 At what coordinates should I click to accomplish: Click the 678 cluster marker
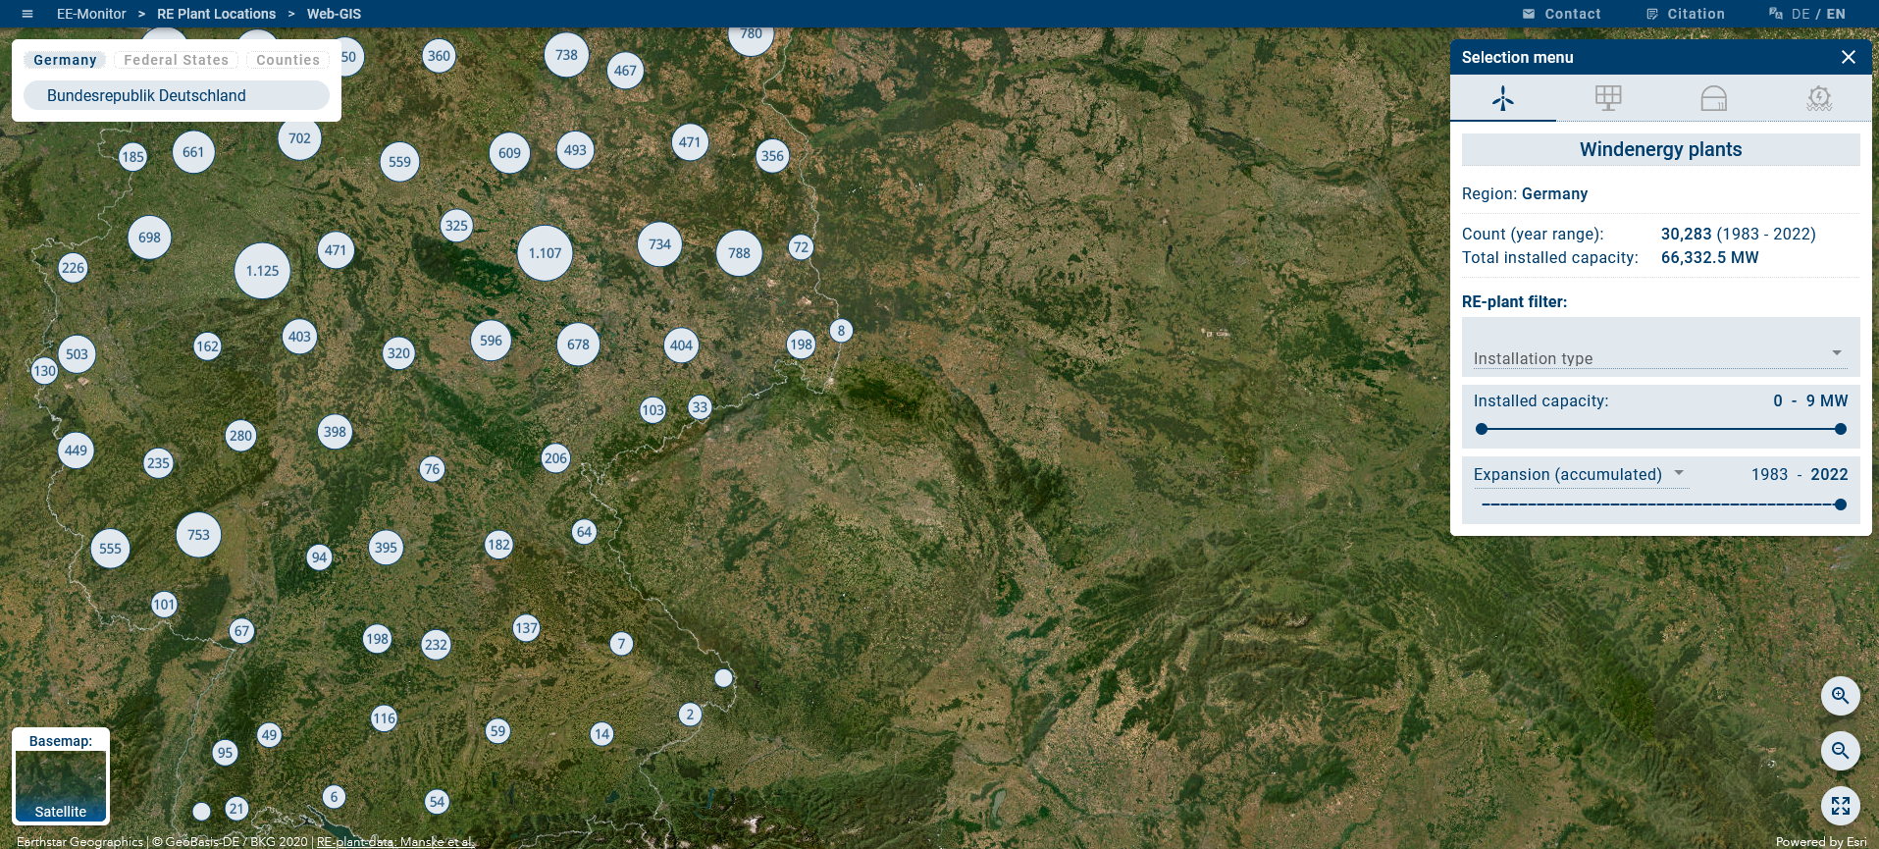[x=578, y=345]
